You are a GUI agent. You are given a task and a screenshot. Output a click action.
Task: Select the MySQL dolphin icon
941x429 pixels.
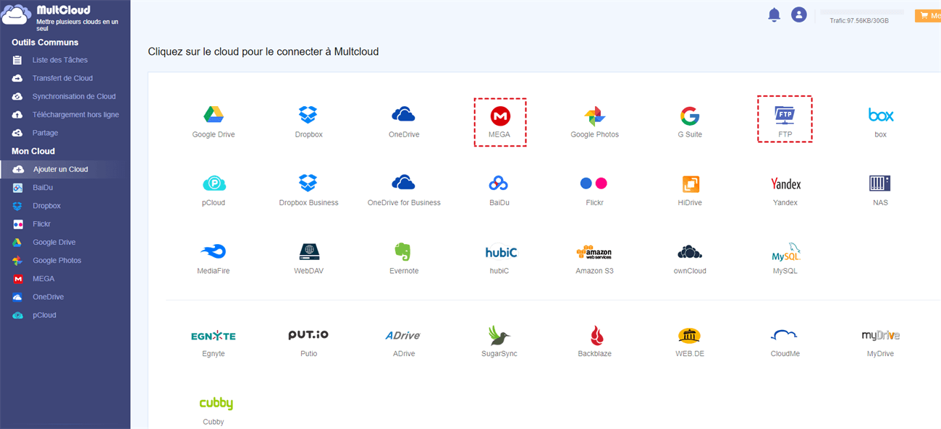pyautogui.click(x=785, y=252)
